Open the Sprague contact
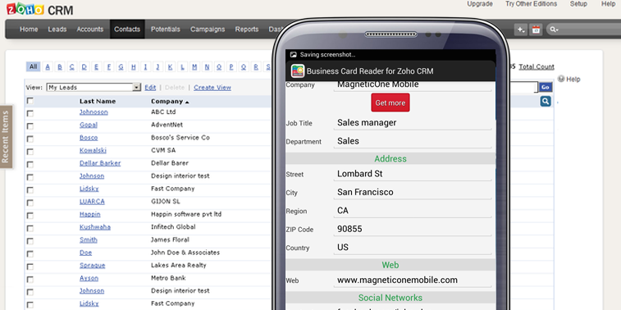Viewport: 621px width, 310px height. pos(92,265)
